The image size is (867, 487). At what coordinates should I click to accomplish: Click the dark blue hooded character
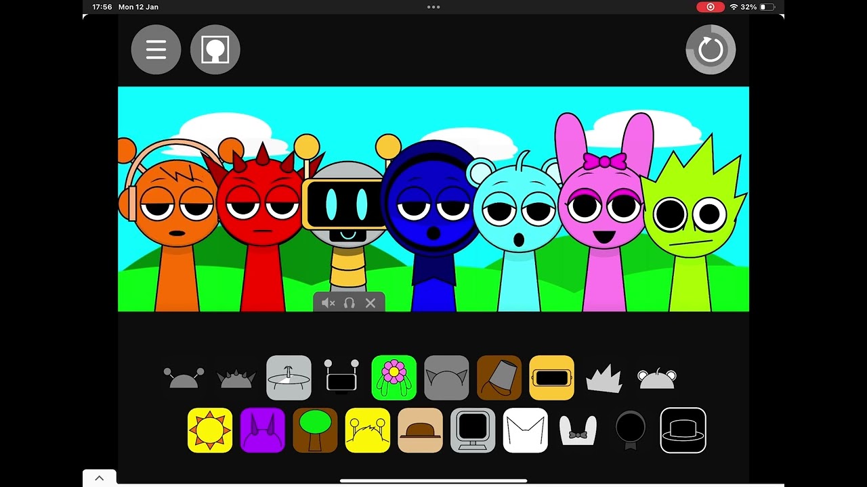click(432, 227)
